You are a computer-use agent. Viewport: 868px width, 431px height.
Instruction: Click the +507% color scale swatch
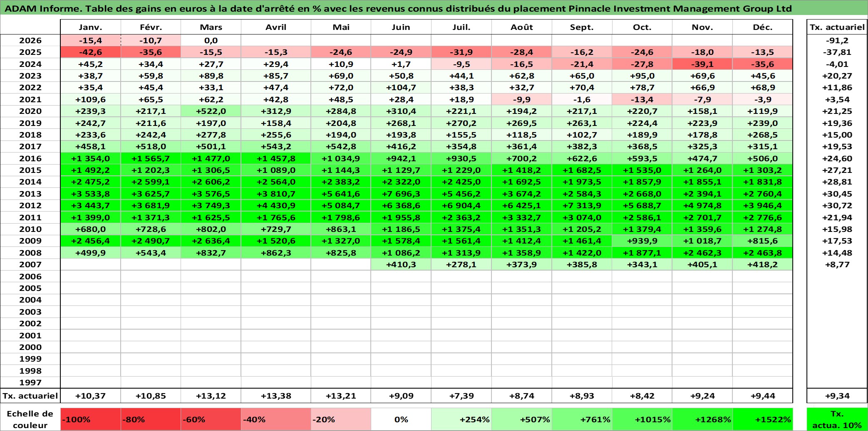pyautogui.click(x=521, y=419)
